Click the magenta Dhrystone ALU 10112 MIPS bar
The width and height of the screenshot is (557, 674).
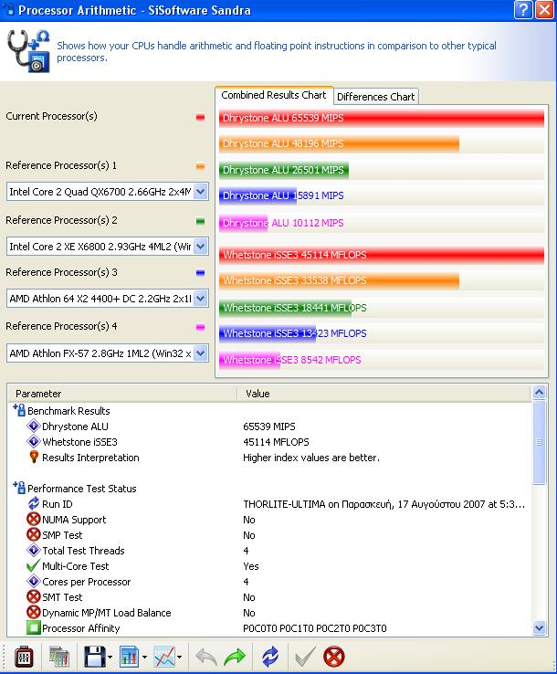point(243,223)
